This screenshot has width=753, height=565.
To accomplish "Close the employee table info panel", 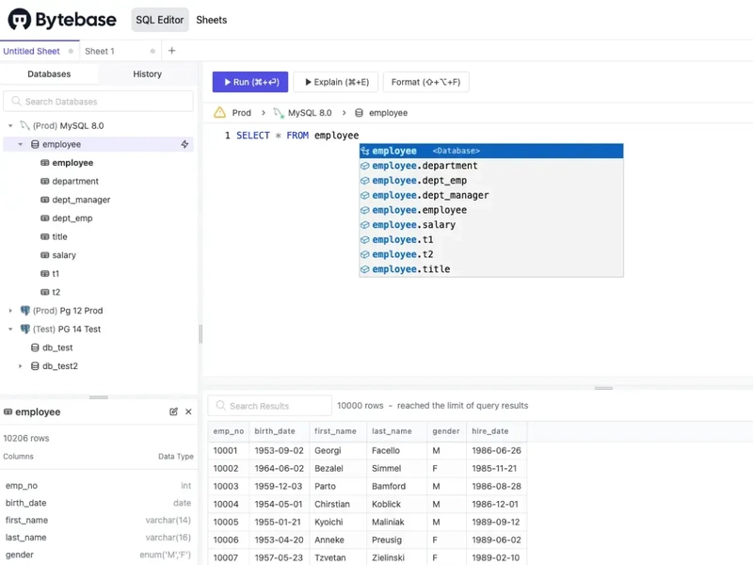I will tap(188, 412).
